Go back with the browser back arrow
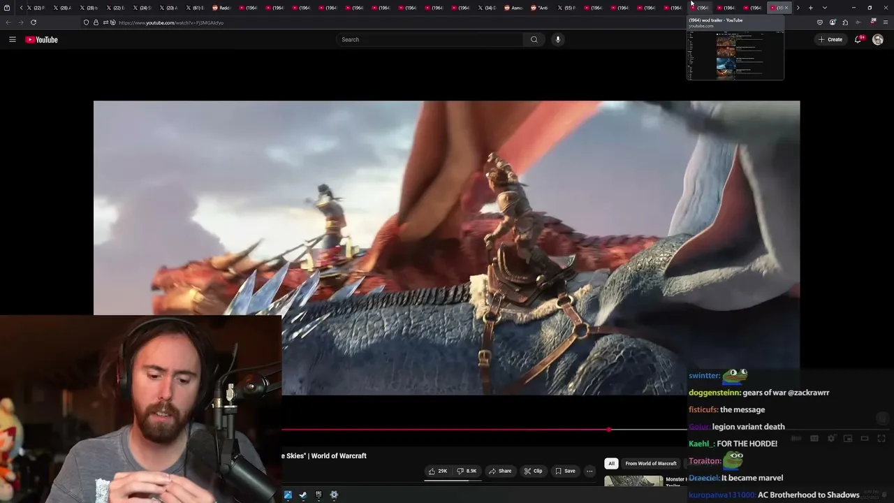Image resolution: width=894 pixels, height=503 pixels. (x=8, y=22)
